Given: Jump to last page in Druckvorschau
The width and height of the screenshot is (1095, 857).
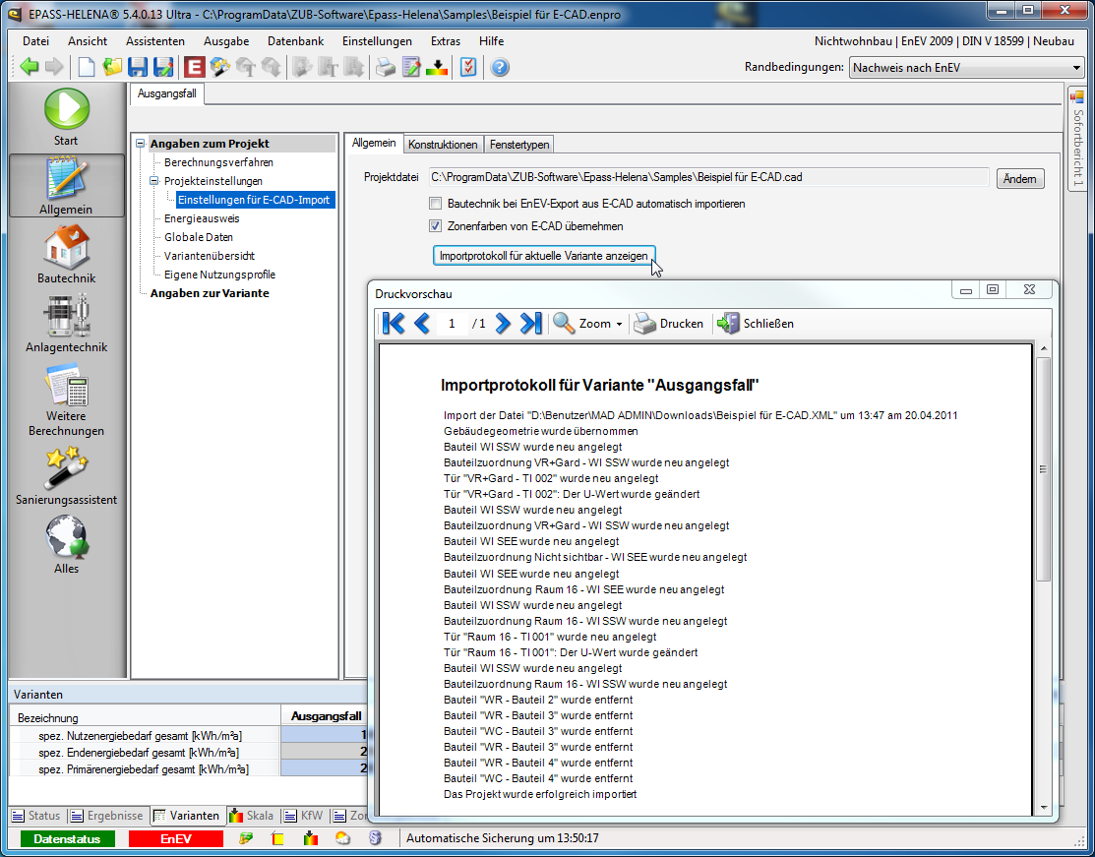Looking at the screenshot, I should click(530, 324).
